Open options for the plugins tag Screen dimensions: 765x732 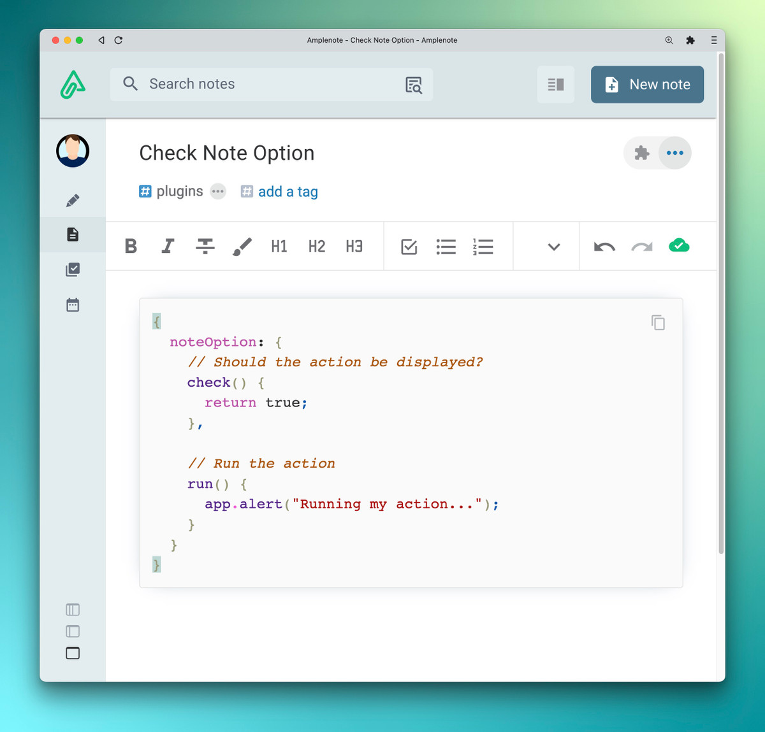[x=217, y=191]
